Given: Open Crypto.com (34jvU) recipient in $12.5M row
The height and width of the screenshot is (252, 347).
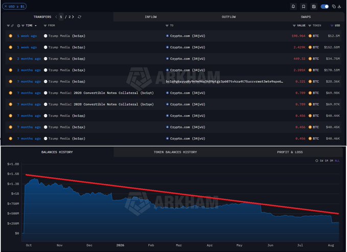Looking at the screenshot, I should click(x=188, y=36).
